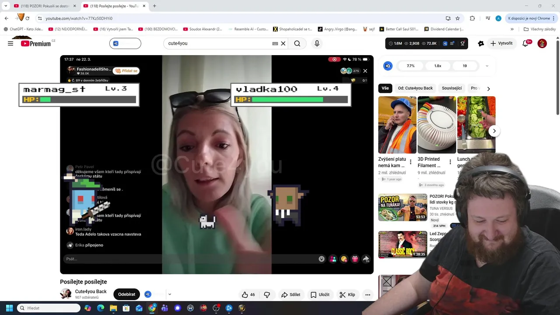This screenshot has height=315, width=560.
Task: Open POZOR NA TUŇÁKA video thumbnail
Action: click(x=402, y=207)
